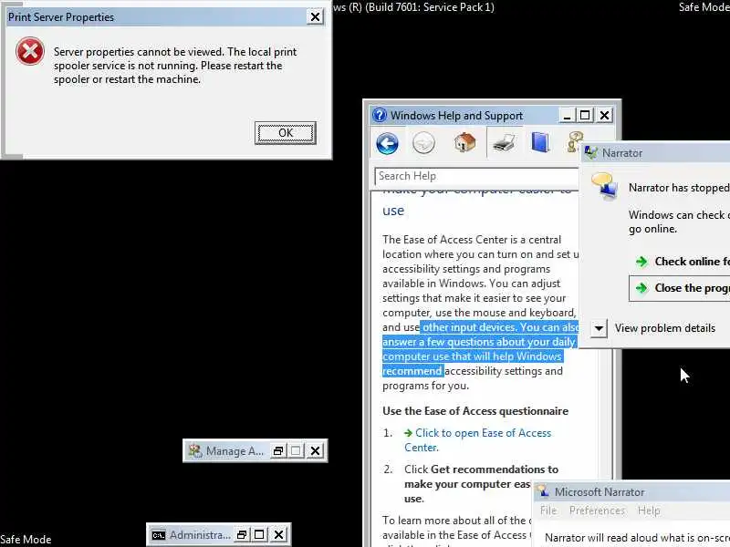Click 'View problem details' label
Screen dimensions: 730x547
pyautogui.click(x=665, y=328)
